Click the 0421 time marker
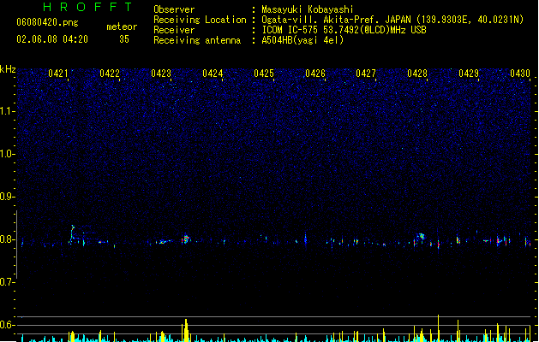The height and width of the screenshot is (342, 539). (x=58, y=74)
